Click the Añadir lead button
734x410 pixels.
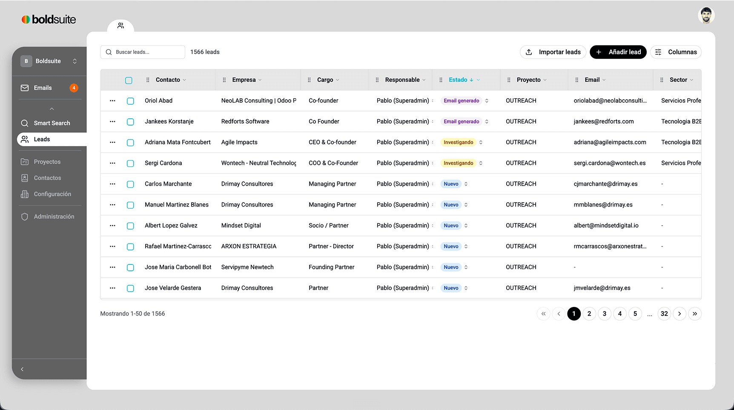(618, 52)
